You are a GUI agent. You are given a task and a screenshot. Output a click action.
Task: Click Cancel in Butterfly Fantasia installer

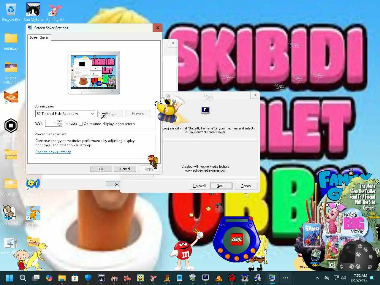pyautogui.click(x=246, y=186)
